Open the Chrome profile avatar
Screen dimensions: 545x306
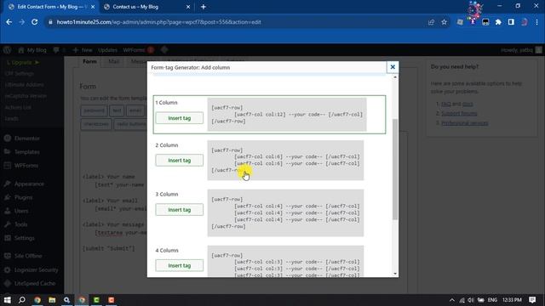tap(525, 22)
